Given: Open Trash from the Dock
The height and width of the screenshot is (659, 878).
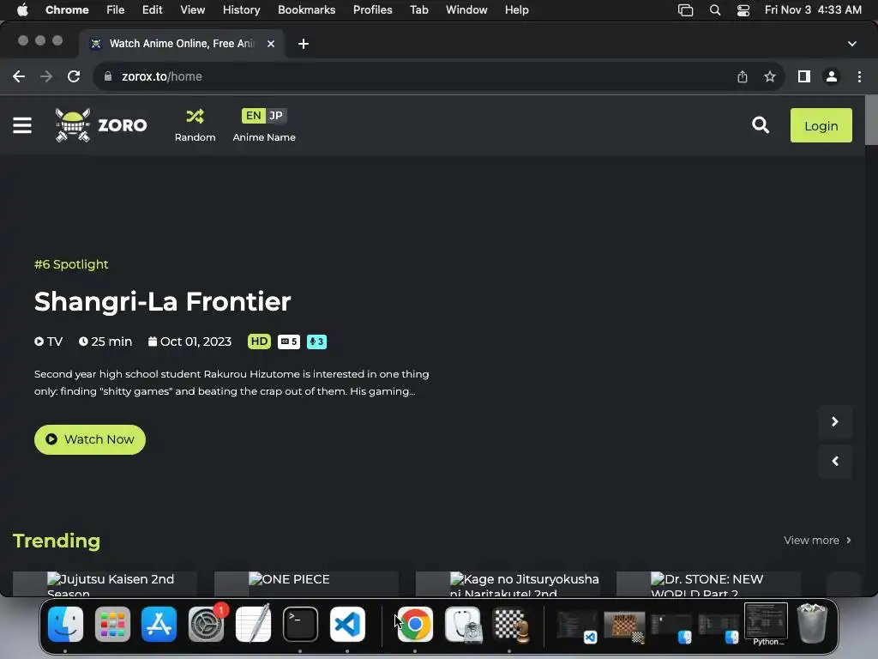Looking at the screenshot, I should point(812,623).
